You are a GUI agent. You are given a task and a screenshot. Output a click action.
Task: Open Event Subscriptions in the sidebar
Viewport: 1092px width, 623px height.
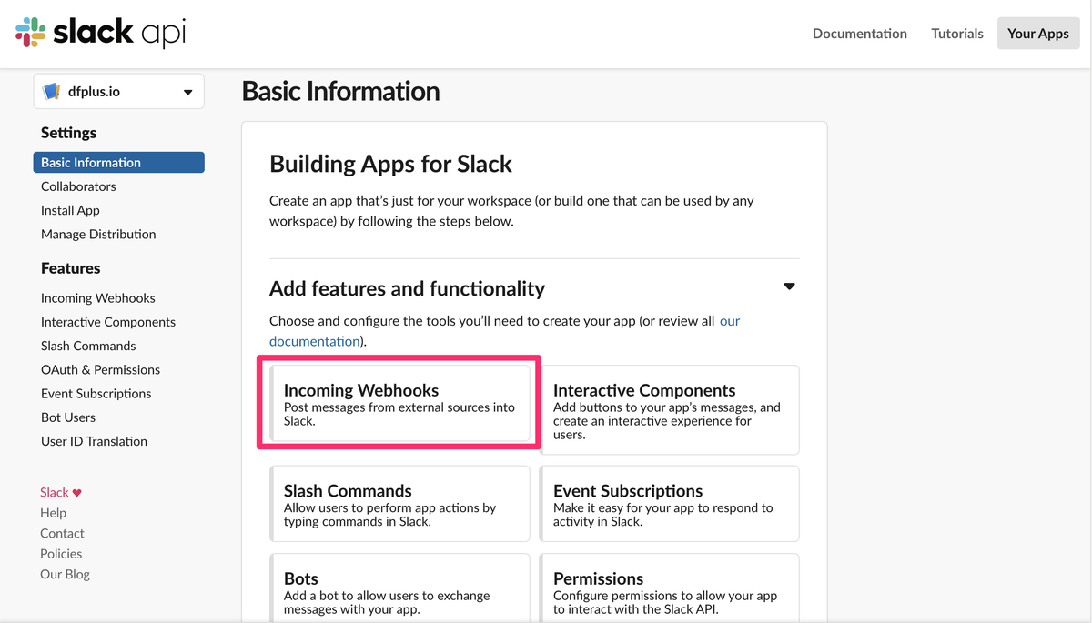click(96, 393)
